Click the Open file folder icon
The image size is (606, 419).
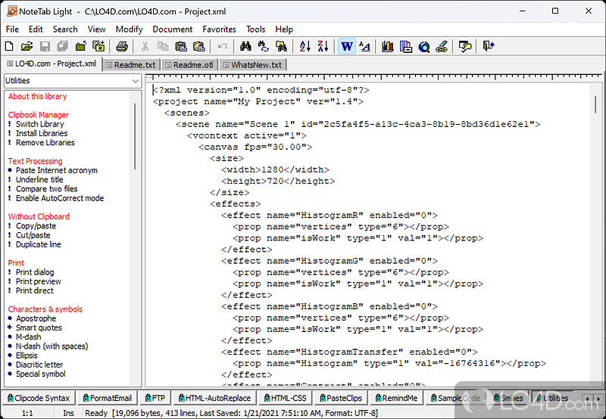point(27,47)
